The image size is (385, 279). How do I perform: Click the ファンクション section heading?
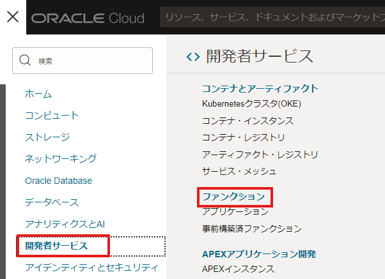pyautogui.click(x=233, y=197)
